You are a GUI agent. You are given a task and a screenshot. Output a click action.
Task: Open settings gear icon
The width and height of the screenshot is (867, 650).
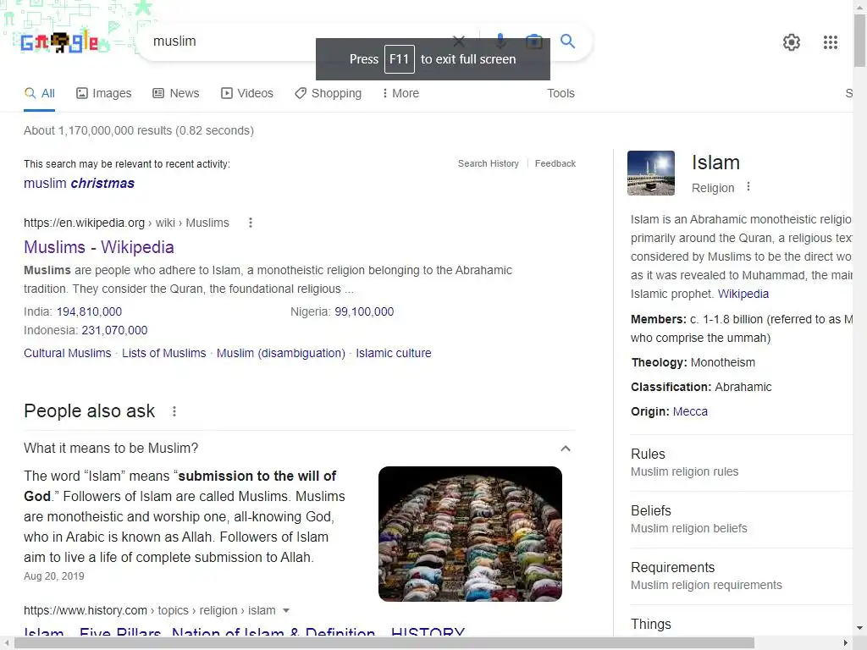(x=792, y=42)
